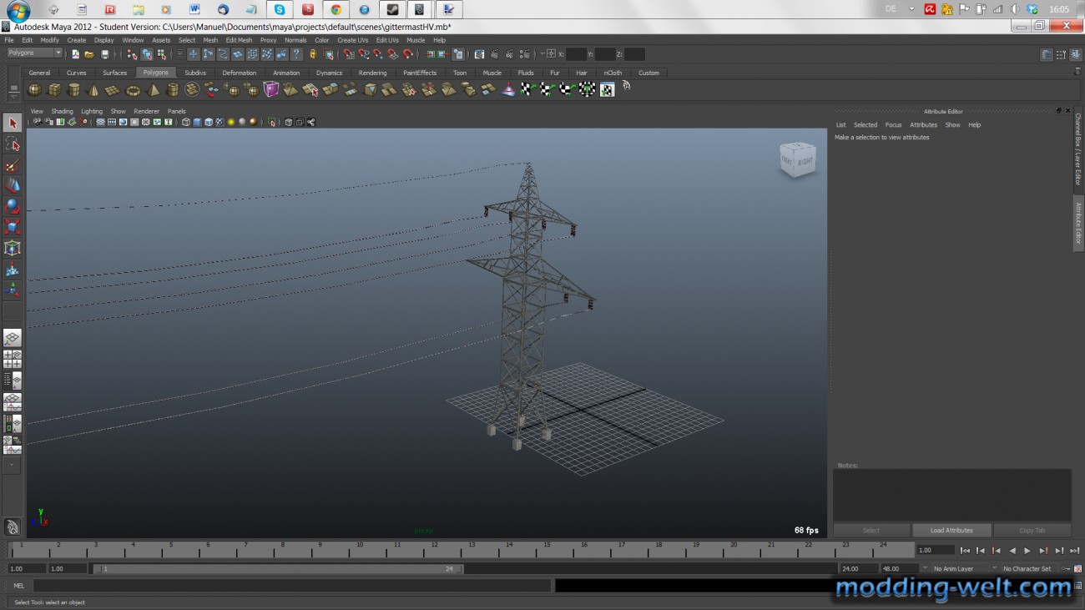The image size is (1085, 610).
Task: Activate the Paint Selection tool
Action: click(13, 165)
